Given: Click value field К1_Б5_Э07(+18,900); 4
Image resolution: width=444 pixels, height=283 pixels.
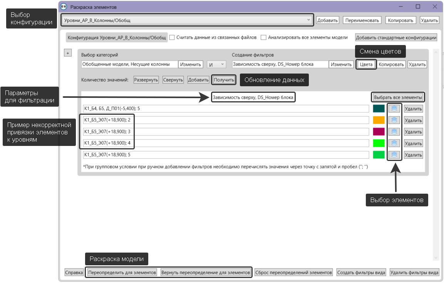Looking at the screenshot, I should [226, 143].
